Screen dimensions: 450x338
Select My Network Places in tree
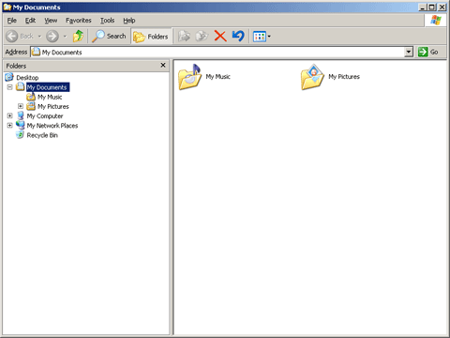52,126
